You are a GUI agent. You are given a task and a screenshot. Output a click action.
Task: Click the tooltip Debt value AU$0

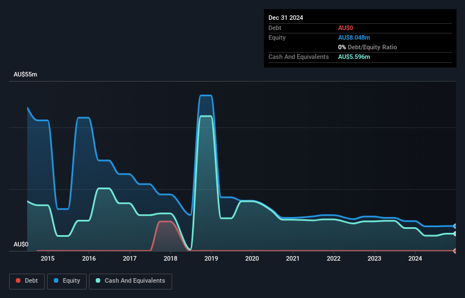pyautogui.click(x=345, y=28)
